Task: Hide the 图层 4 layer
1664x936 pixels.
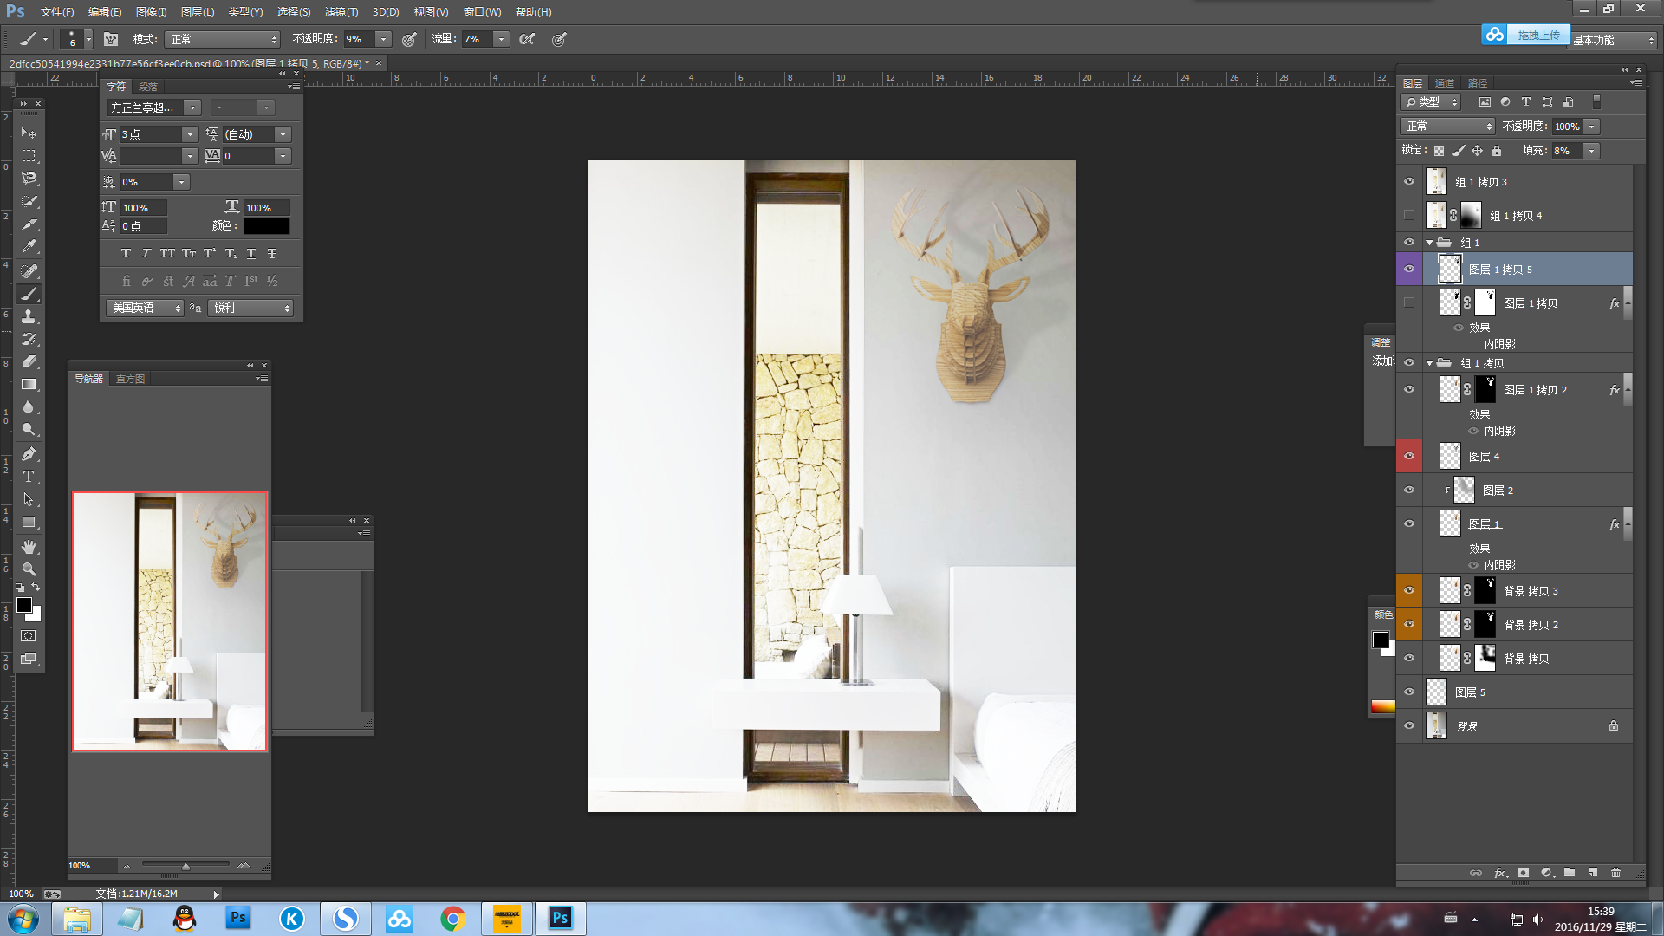Action: (1409, 456)
